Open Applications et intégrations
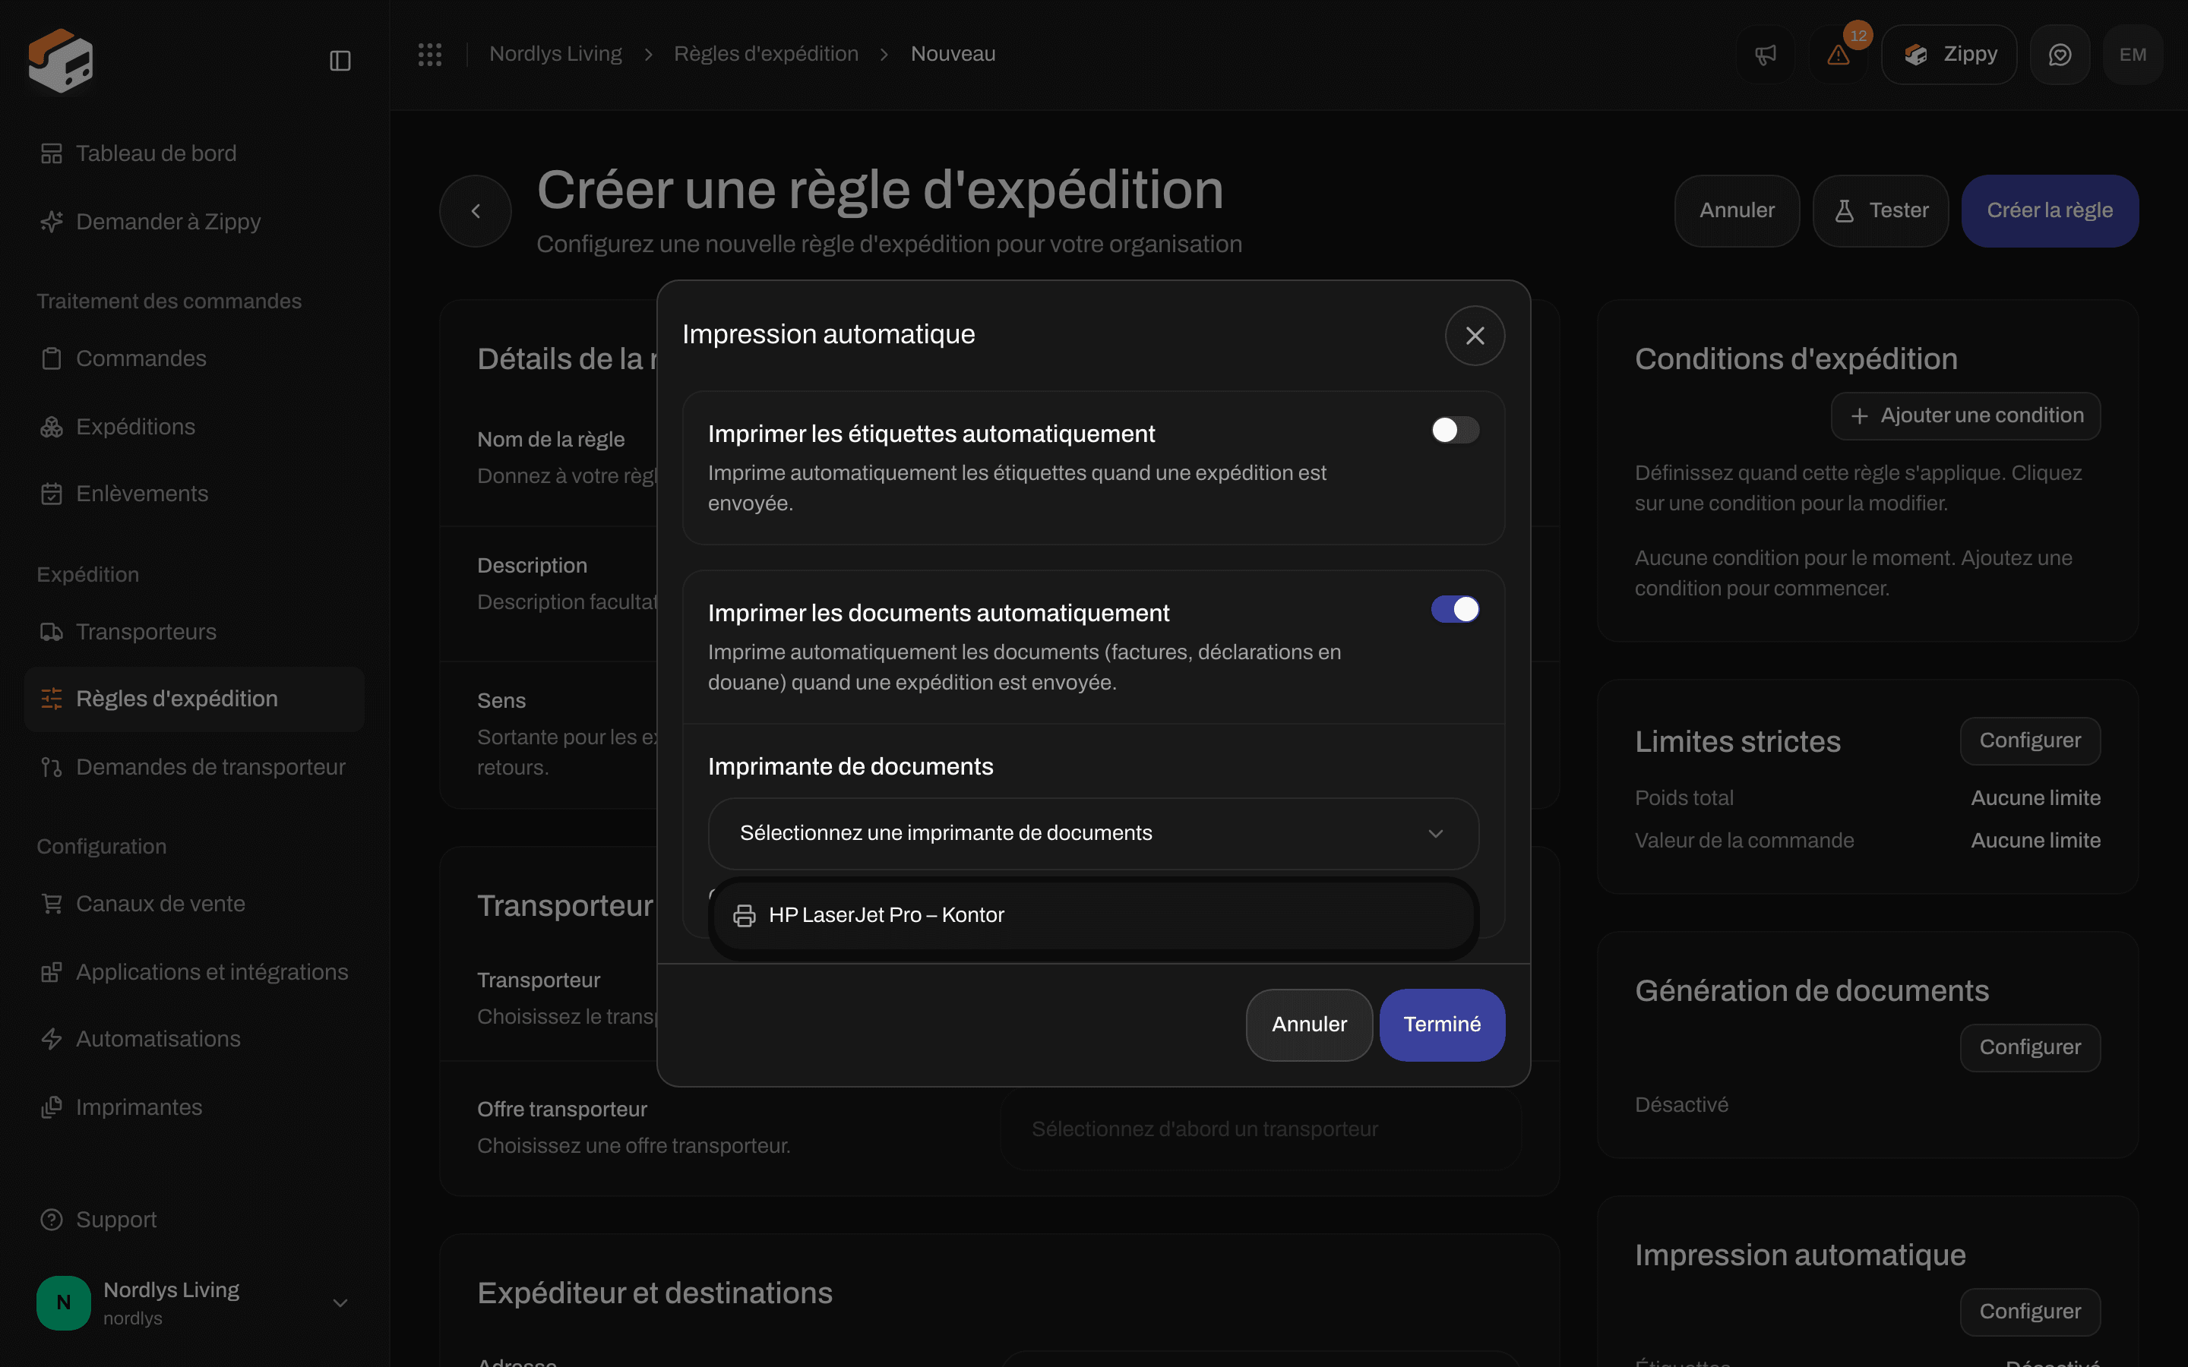2188x1367 pixels. (x=194, y=972)
